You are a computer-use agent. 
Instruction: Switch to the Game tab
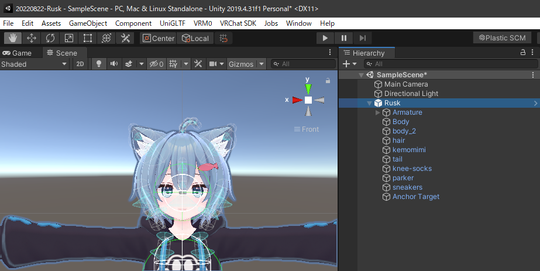point(17,53)
